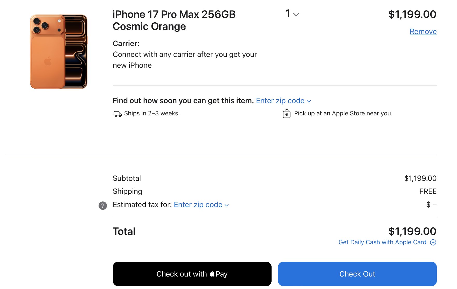The image size is (457, 289).
Task: Open the quantity dropdown showing 1
Action: coord(292,14)
